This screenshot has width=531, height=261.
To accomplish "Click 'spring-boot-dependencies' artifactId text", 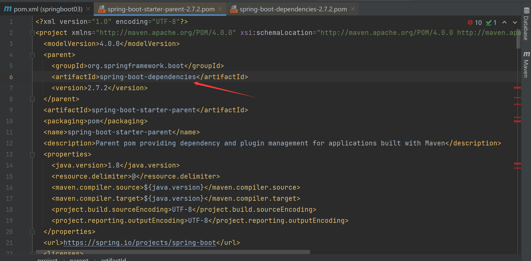I will pyautogui.click(x=148, y=77).
